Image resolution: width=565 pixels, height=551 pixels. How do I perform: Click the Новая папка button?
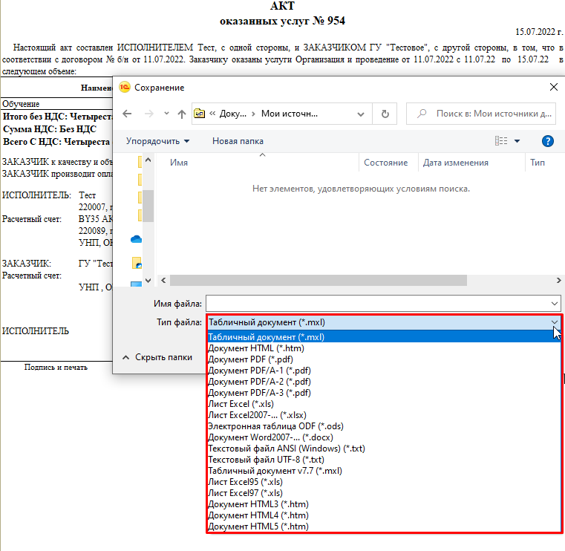238,141
